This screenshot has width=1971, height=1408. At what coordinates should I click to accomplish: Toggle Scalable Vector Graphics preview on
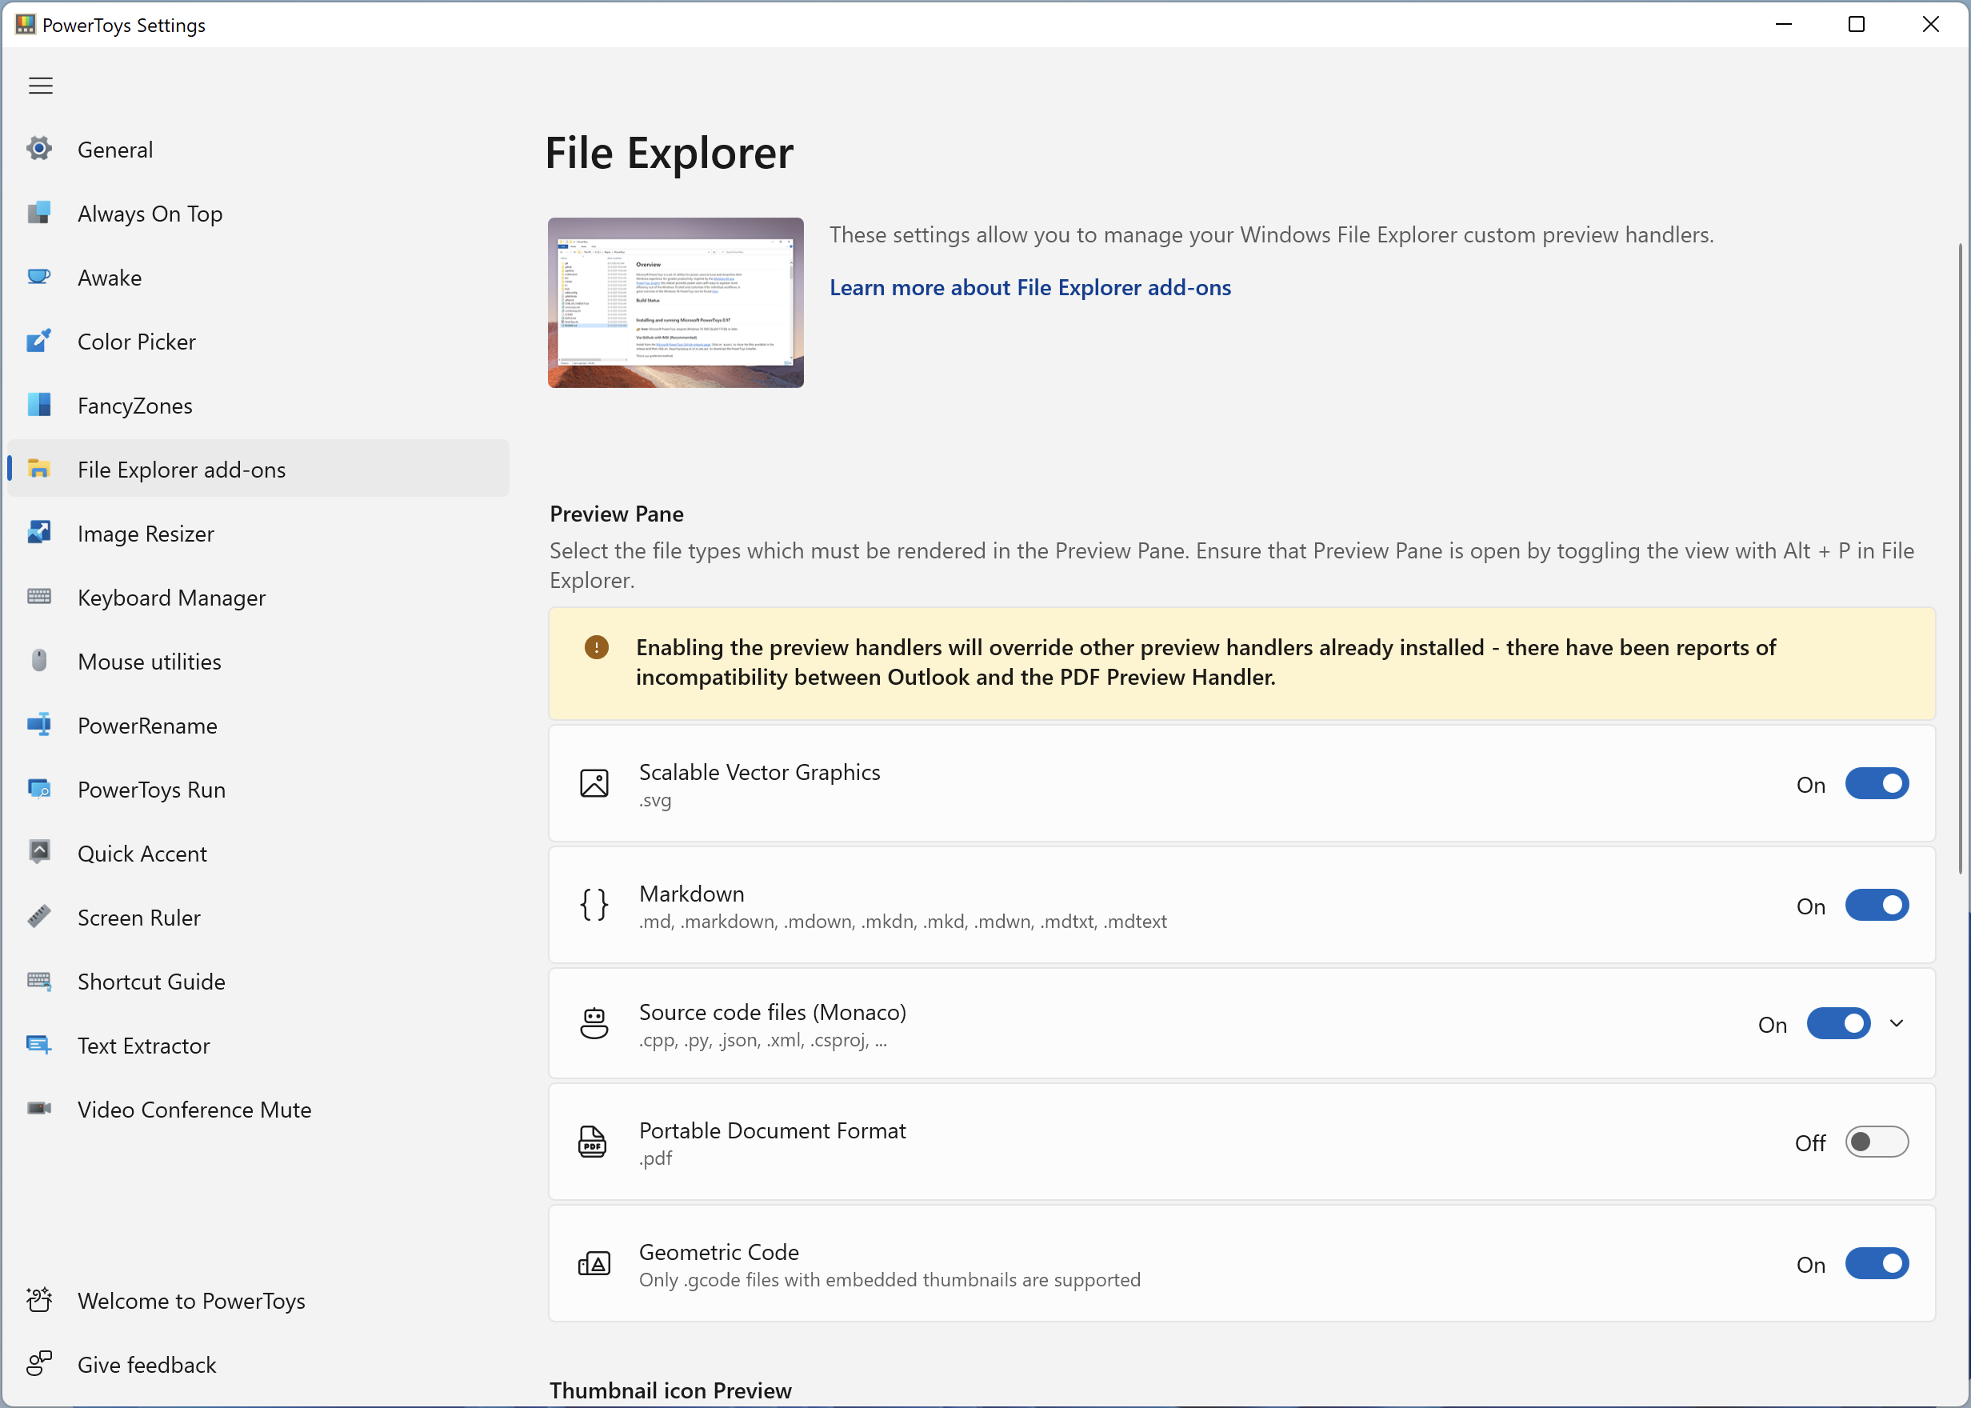pyautogui.click(x=1875, y=783)
